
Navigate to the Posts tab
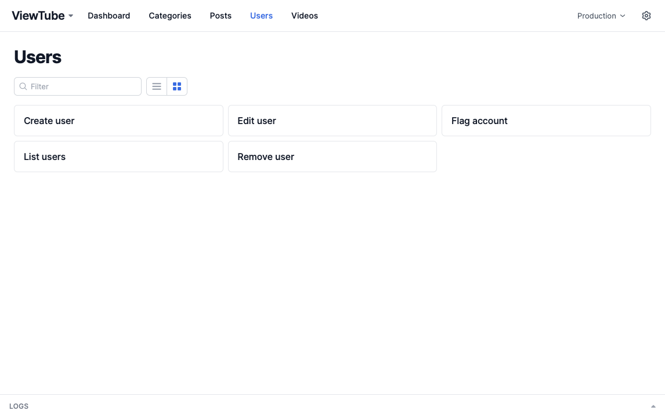coord(221,16)
